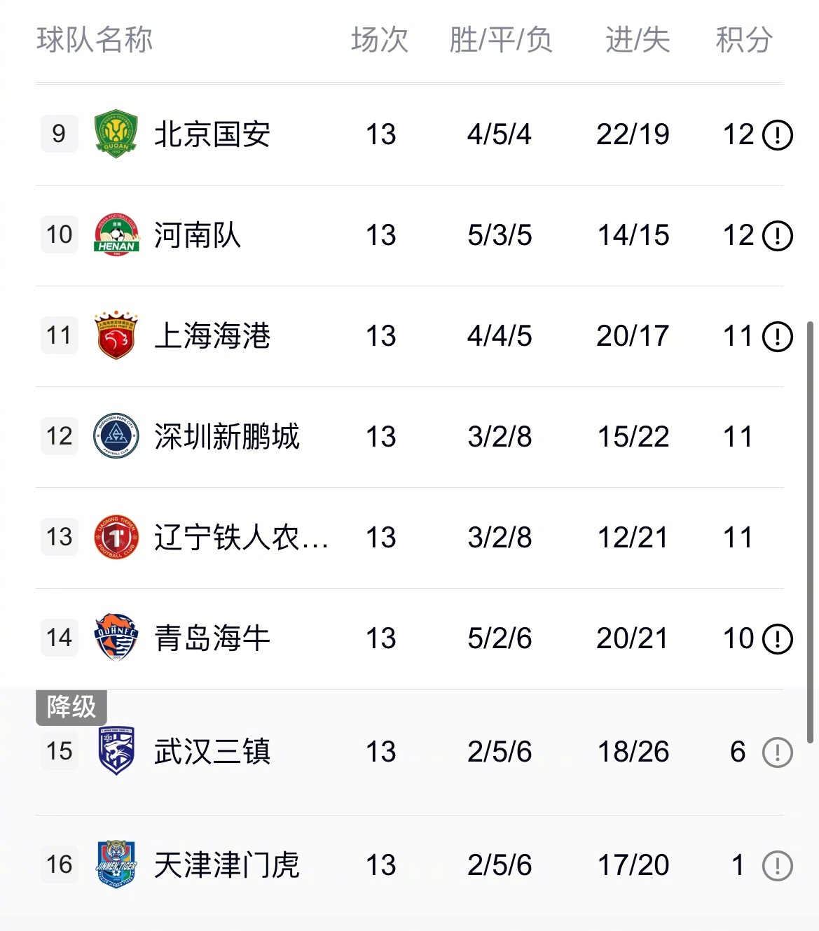Tap exclamation icon beside 上海海港 points
The image size is (819, 931).
tap(777, 336)
